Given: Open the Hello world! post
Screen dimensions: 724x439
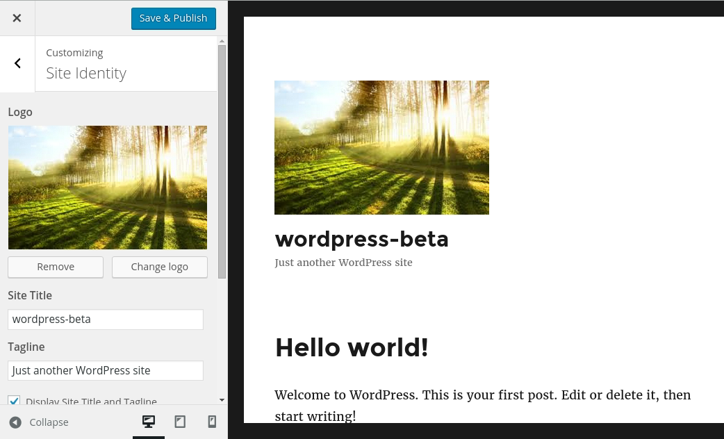Looking at the screenshot, I should coord(352,347).
